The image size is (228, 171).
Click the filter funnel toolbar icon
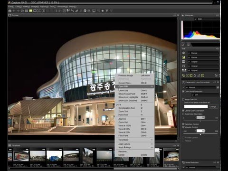click(x=107, y=11)
